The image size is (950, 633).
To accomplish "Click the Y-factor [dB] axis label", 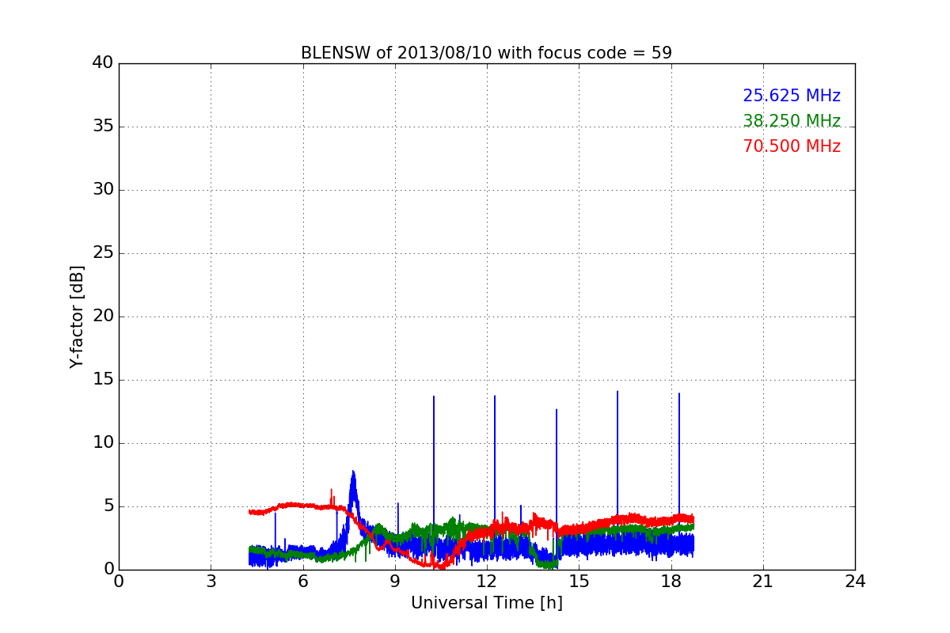I will 77,316.
